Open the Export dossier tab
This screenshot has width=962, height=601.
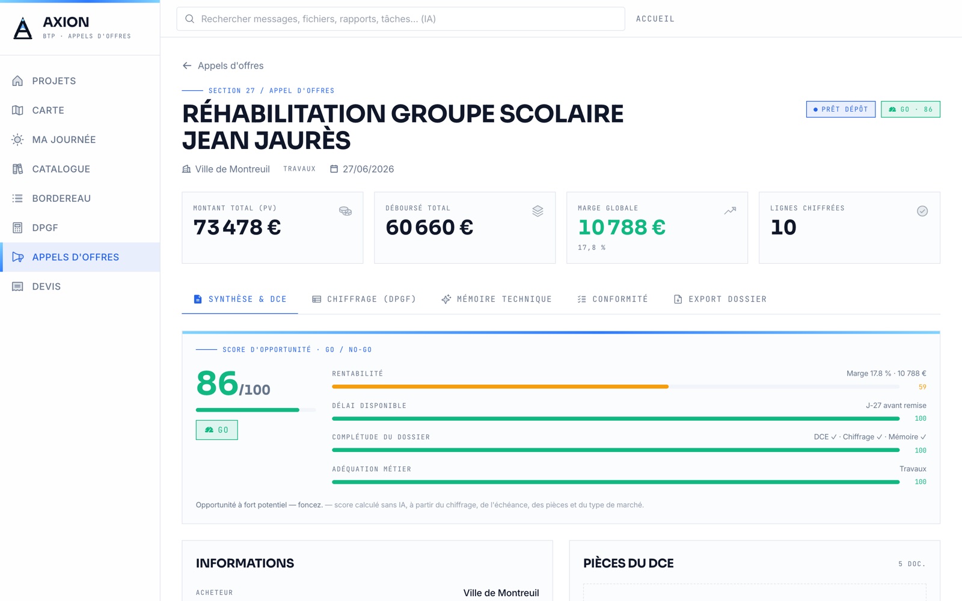tap(720, 299)
